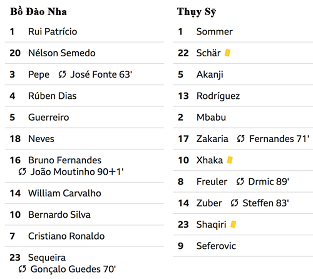Click on Bernardo Silva's name
This screenshot has width=313, height=279.
59,215
